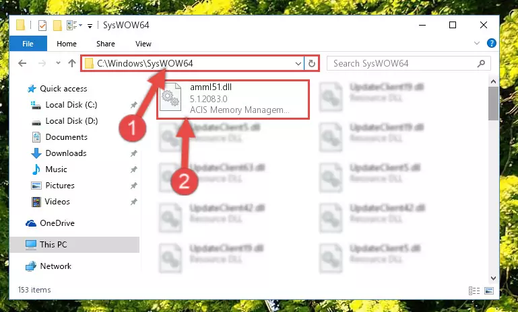Click the vertical scrollbar thumb
The image size is (518, 312).
click(493, 104)
